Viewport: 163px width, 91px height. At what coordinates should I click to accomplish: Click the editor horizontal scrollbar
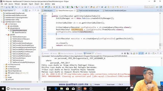90,50
